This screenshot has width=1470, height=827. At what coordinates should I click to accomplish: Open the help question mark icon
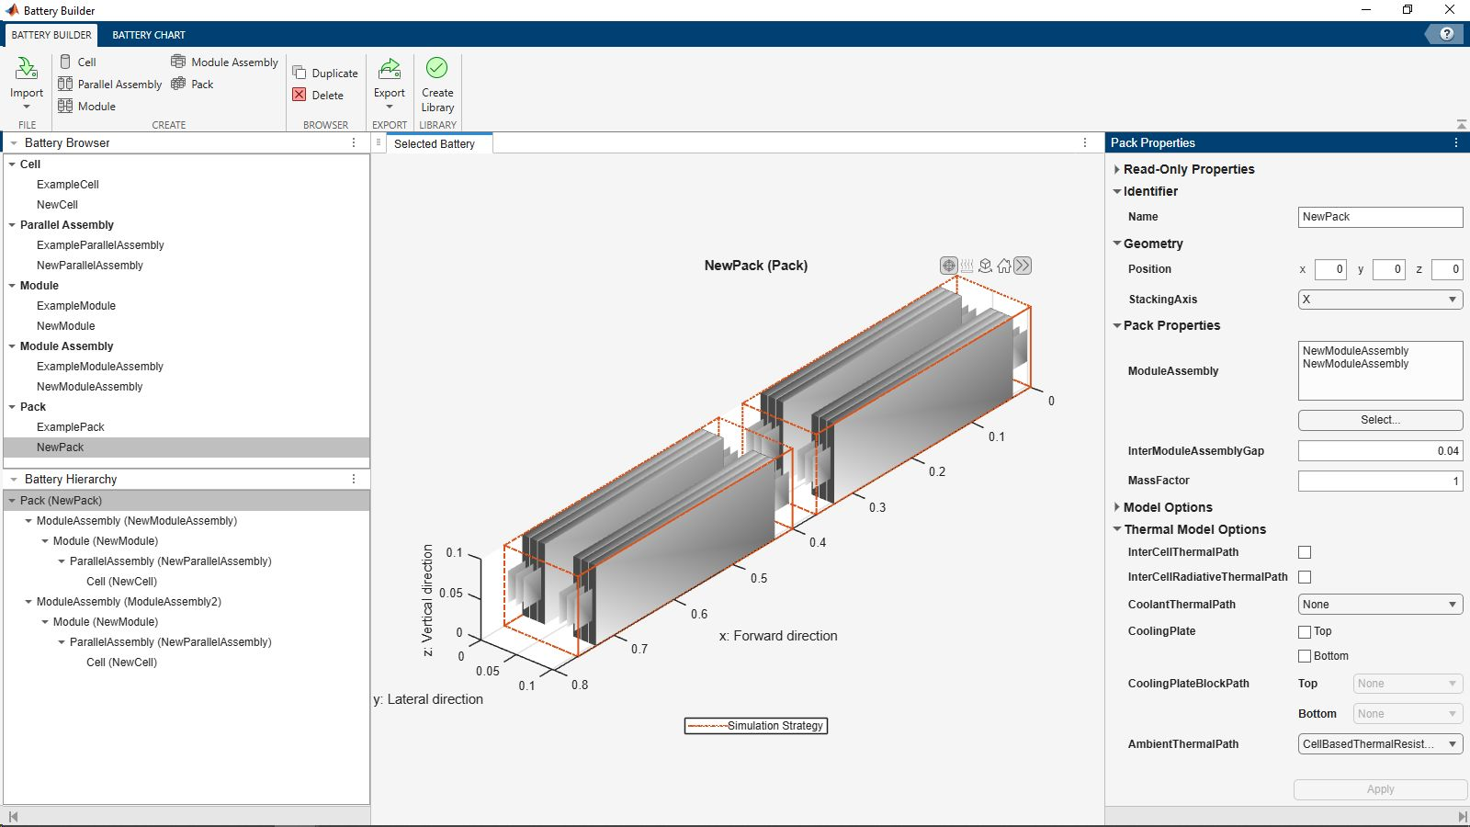(1447, 34)
